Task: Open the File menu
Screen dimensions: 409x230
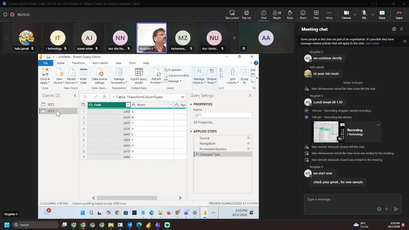Action: click(x=45, y=63)
